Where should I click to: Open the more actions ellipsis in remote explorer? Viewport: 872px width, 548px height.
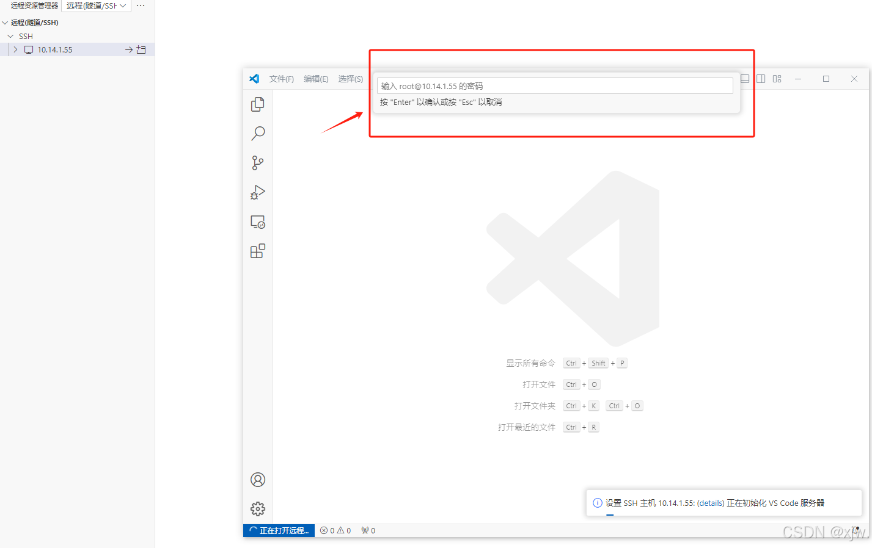[141, 5]
